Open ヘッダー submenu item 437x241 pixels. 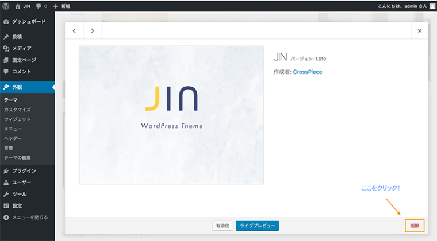tap(13, 138)
